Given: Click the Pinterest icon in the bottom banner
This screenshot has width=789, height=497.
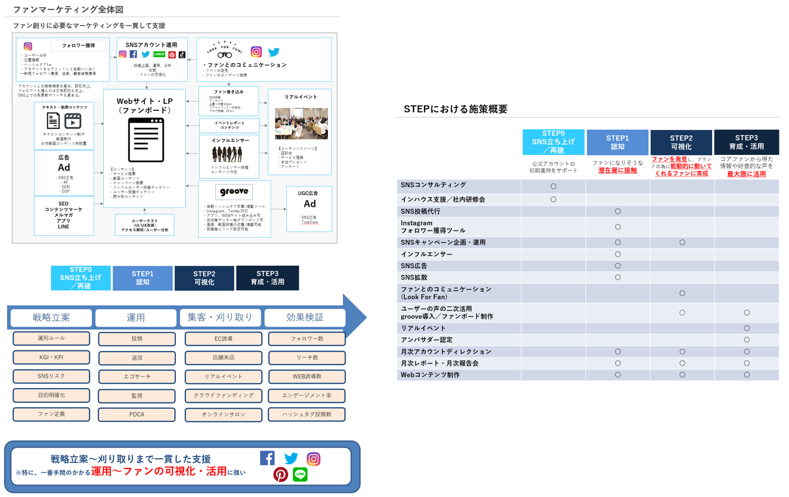Looking at the screenshot, I should pyautogui.click(x=280, y=474).
